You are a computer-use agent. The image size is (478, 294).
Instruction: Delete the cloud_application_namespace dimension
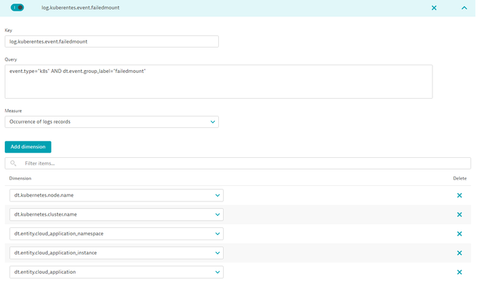pos(460,233)
